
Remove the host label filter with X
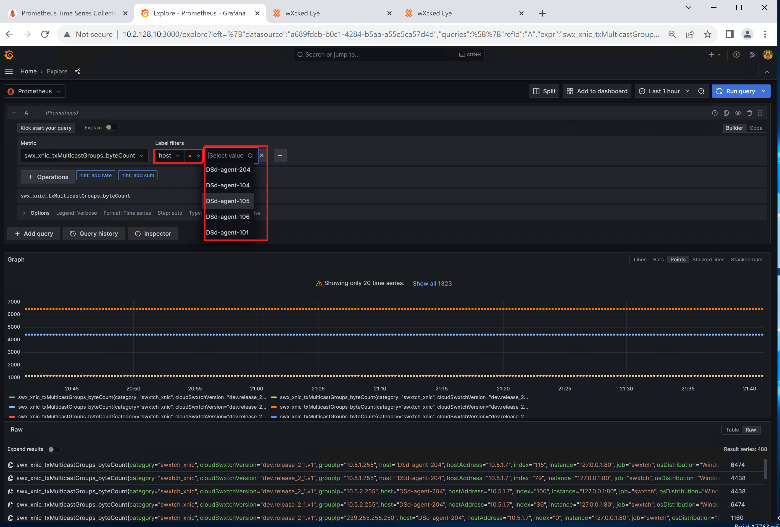(262, 156)
